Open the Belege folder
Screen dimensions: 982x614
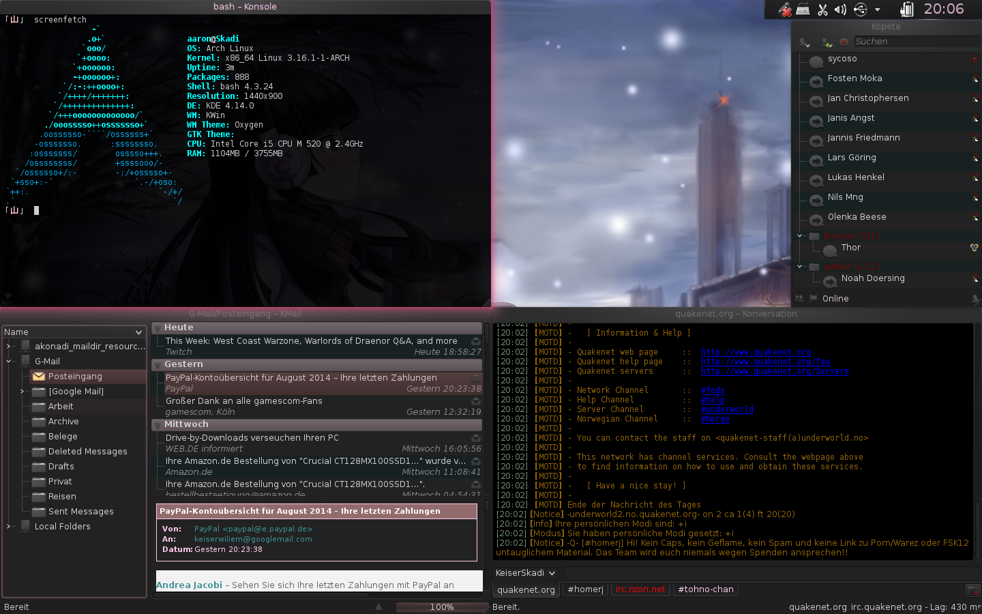point(63,437)
